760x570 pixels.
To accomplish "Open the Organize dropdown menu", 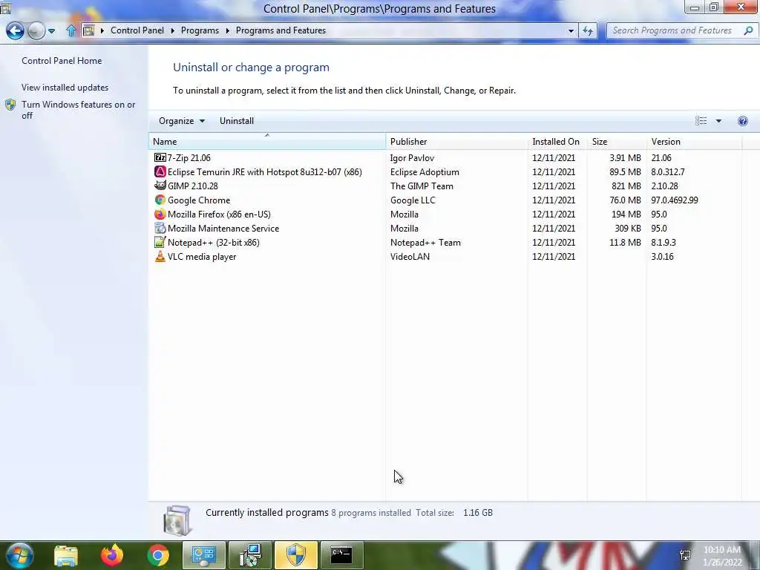I will click(x=182, y=121).
